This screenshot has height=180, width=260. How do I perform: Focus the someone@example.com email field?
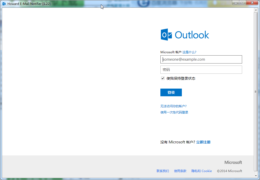pos(201,59)
